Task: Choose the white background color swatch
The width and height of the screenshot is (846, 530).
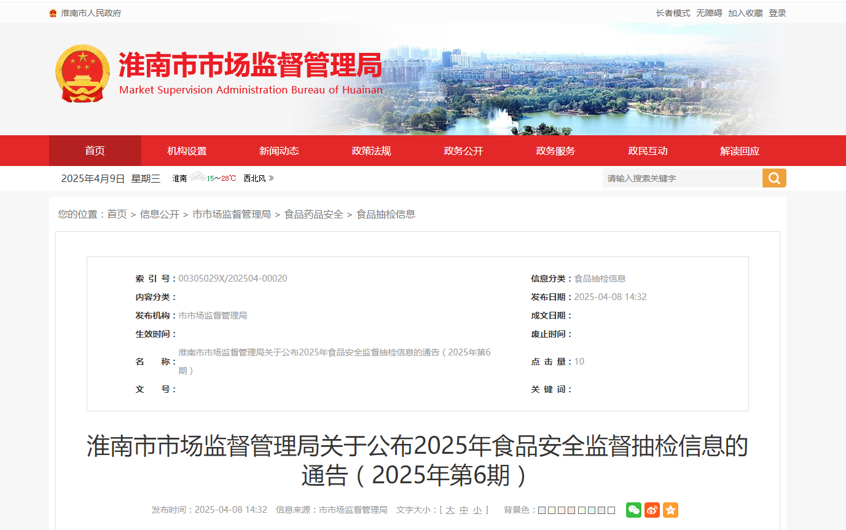Action: pyautogui.click(x=611, y=510)
